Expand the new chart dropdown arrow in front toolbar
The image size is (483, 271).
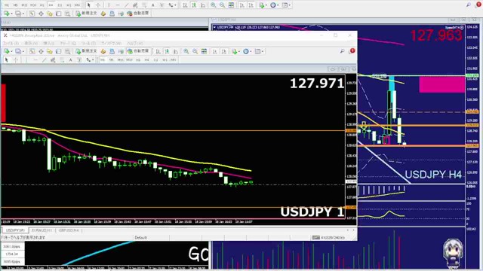tap(11, 51)
